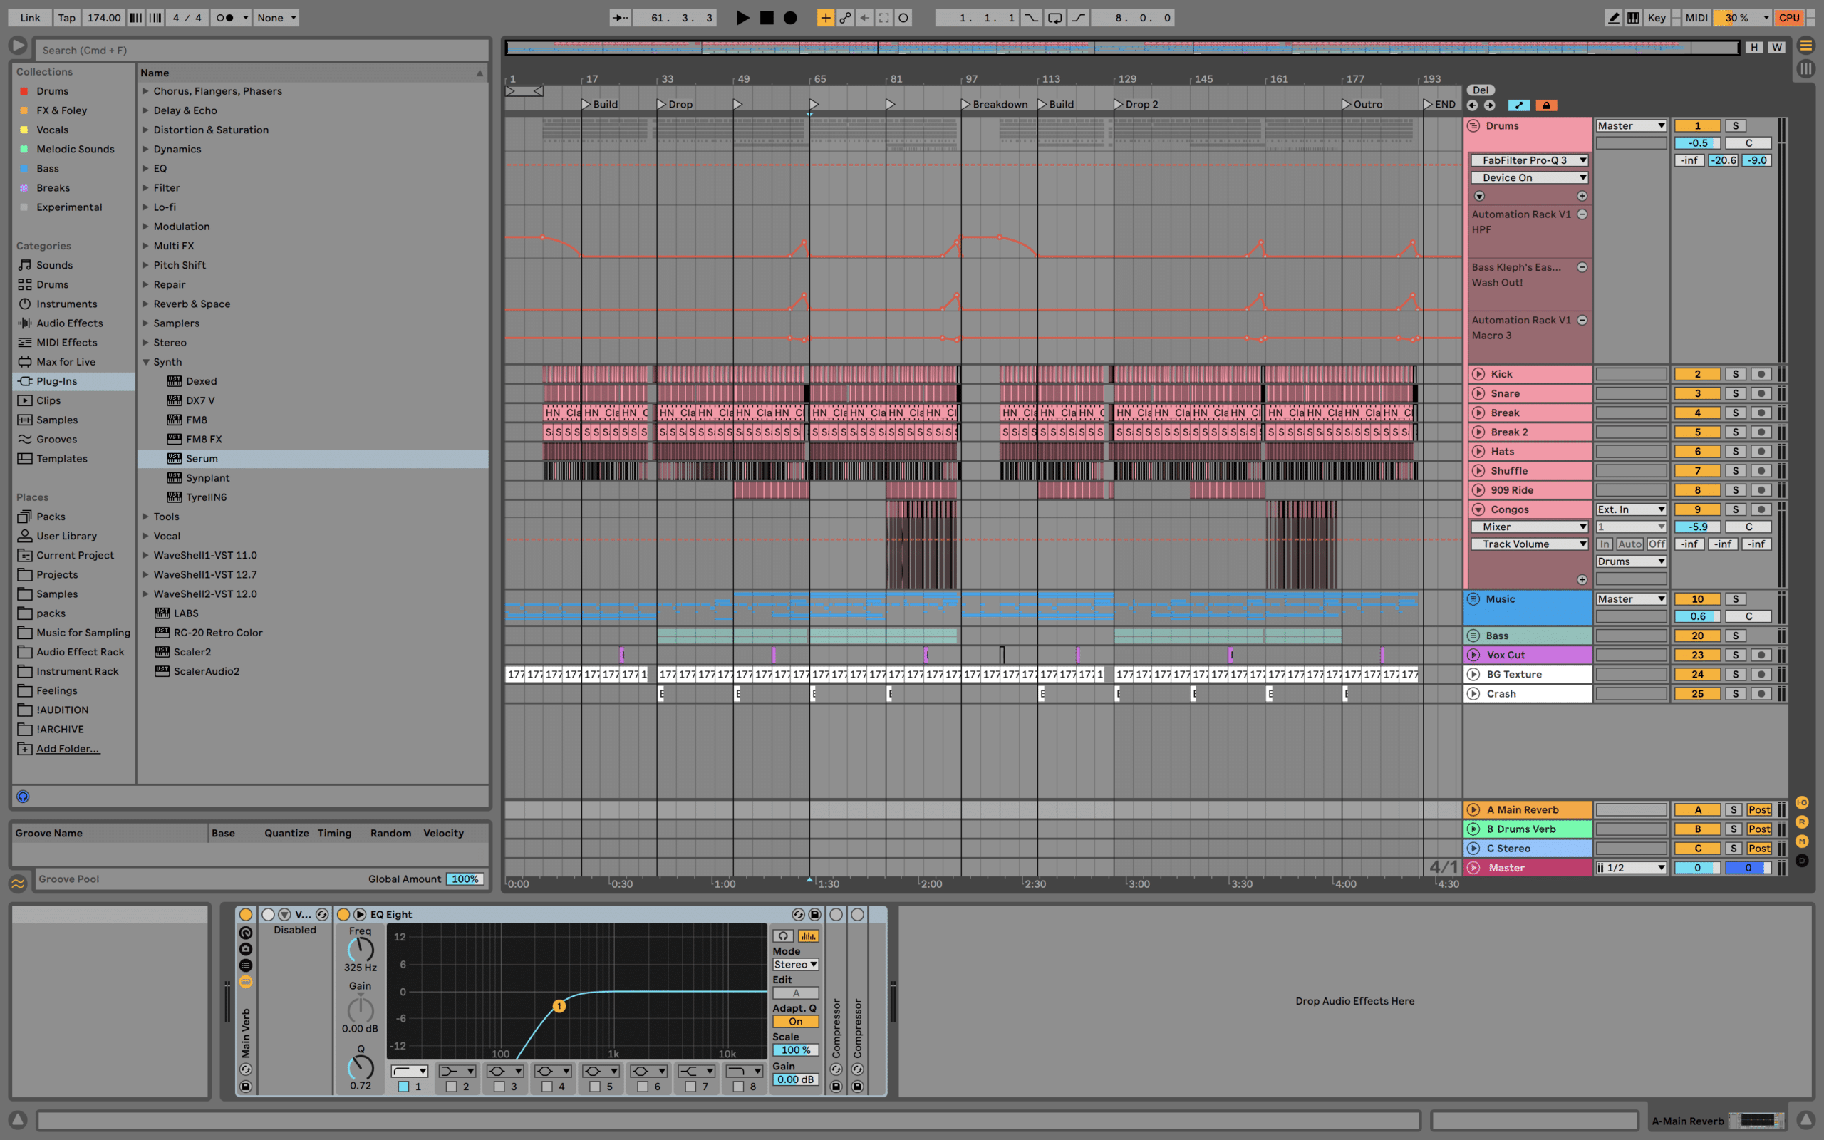This screenshot has height=1140, width=1824.
Task: Toggle Adaptive Q On button
Action: click(x=795, y=1022)
